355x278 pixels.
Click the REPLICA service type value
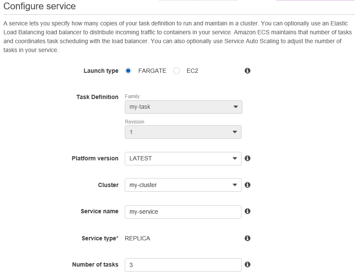pos(138,238)
